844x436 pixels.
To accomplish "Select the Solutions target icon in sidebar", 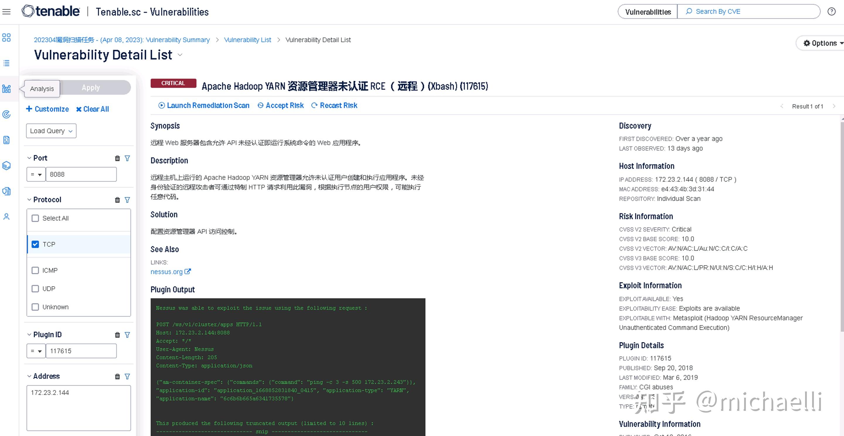I will click(x=6, y=114).
